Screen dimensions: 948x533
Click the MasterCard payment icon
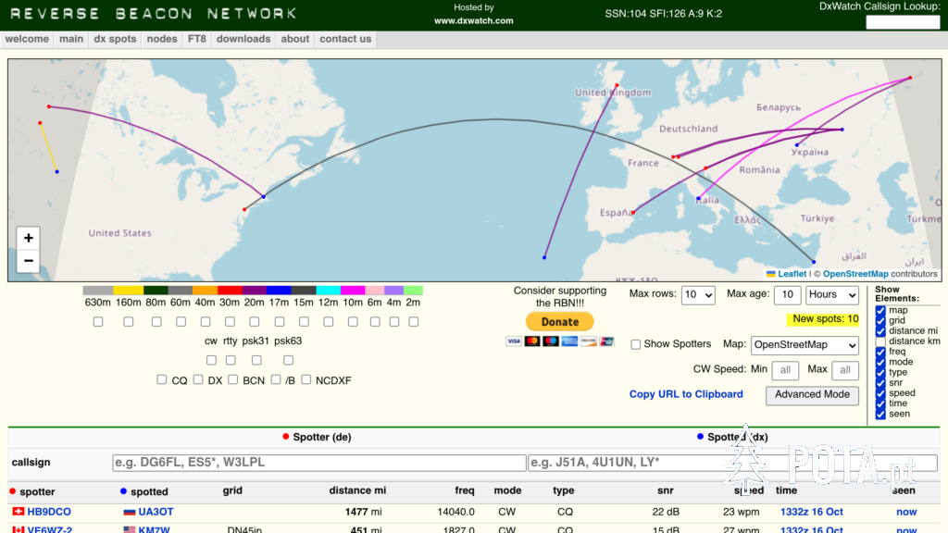coord(532,341)
